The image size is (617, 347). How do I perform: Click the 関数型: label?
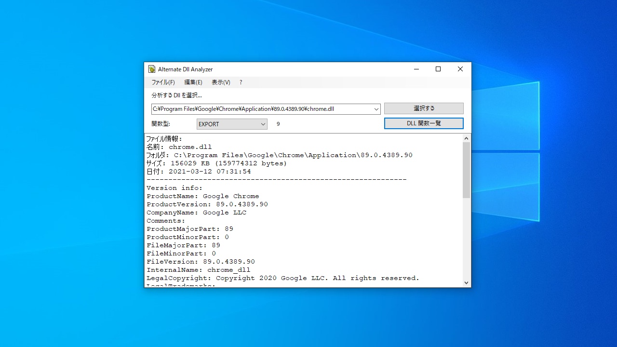(161, 124)
